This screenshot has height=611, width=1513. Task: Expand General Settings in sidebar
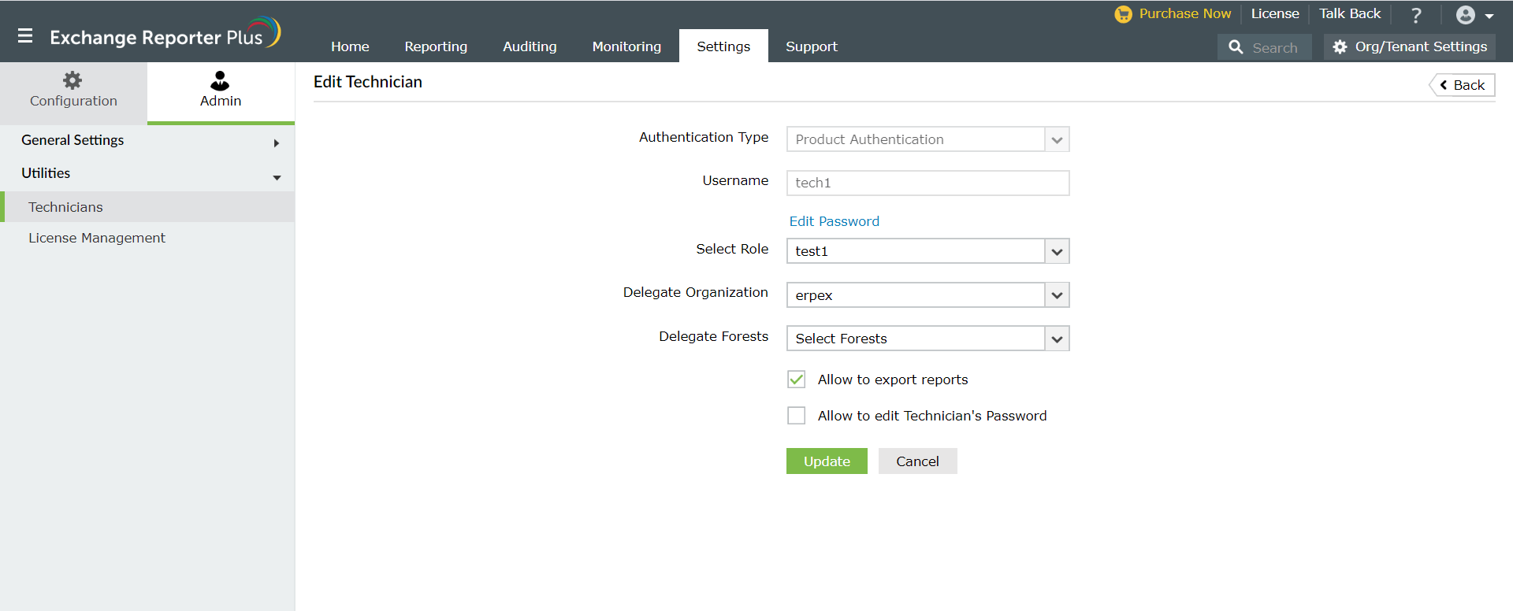pos(276,143)
